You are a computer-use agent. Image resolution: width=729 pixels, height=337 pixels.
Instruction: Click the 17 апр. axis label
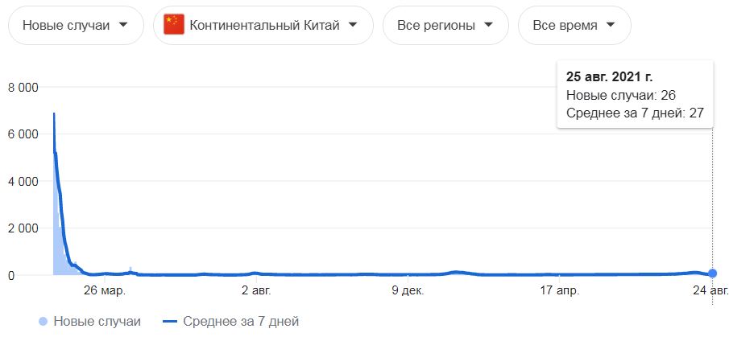tap(559, 291)
